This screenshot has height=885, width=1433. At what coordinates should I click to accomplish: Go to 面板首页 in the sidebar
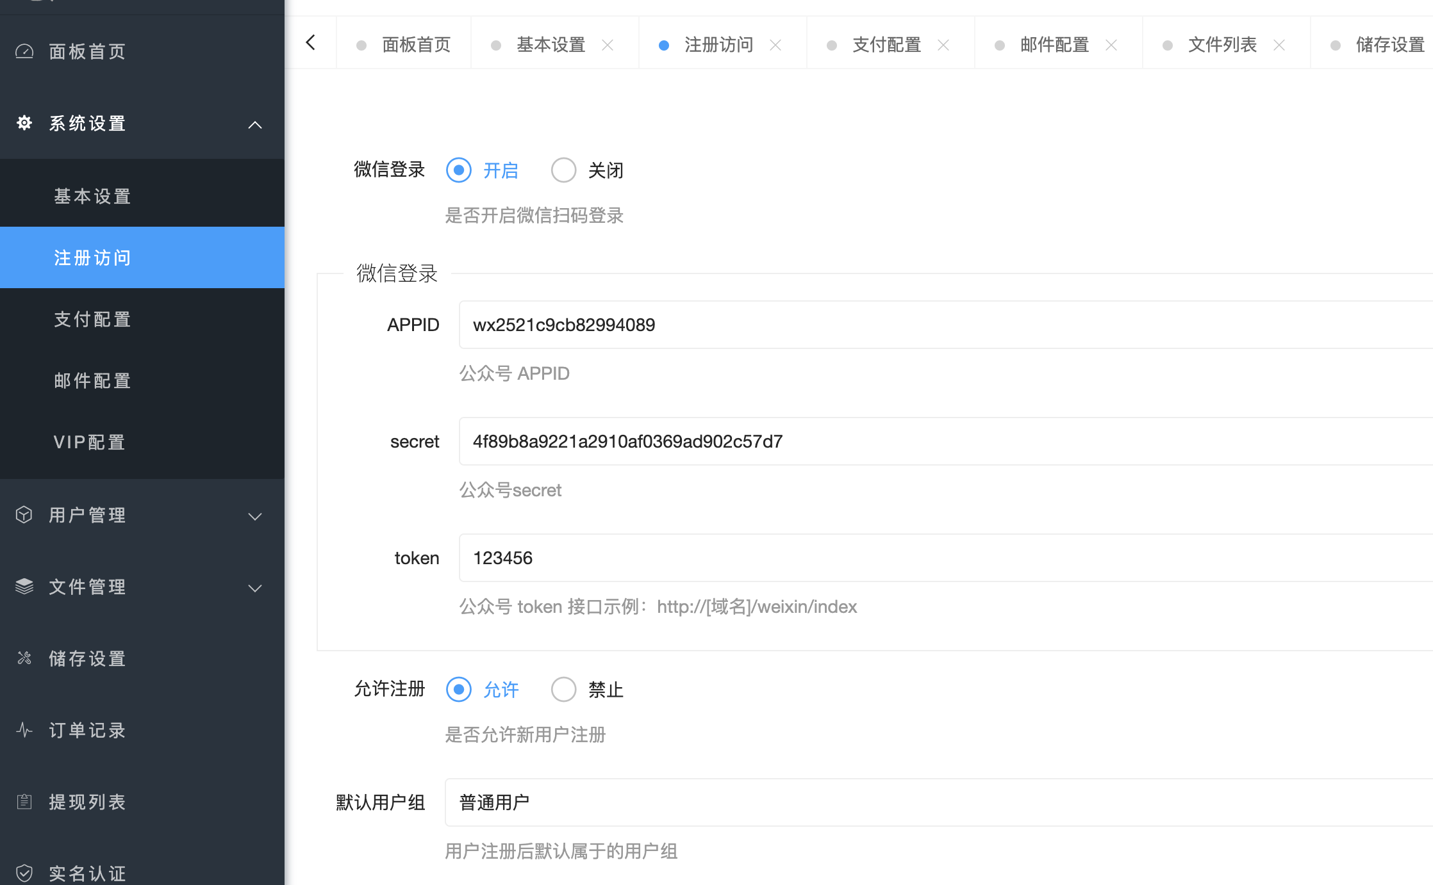(x=142, y=51)
